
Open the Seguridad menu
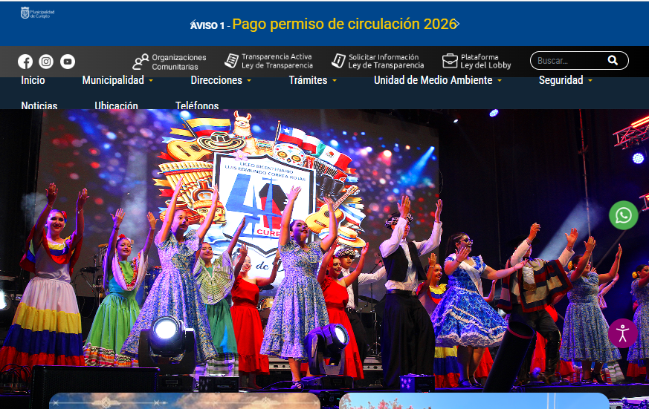[x=561, y=80]
